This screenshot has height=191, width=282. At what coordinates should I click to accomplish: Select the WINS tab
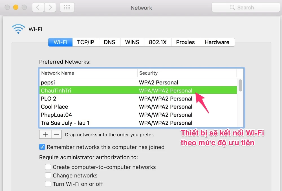point(132,42)
